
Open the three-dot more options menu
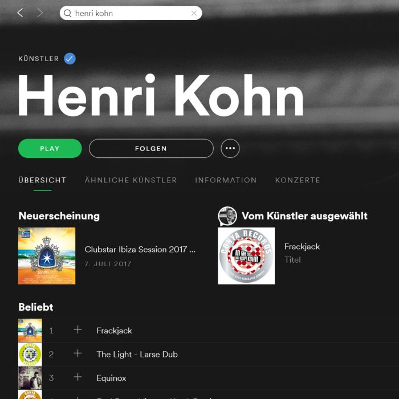(x=230, y=148)
